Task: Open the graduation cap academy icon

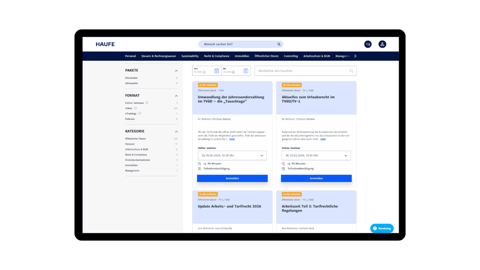Action: coord(368,44)
